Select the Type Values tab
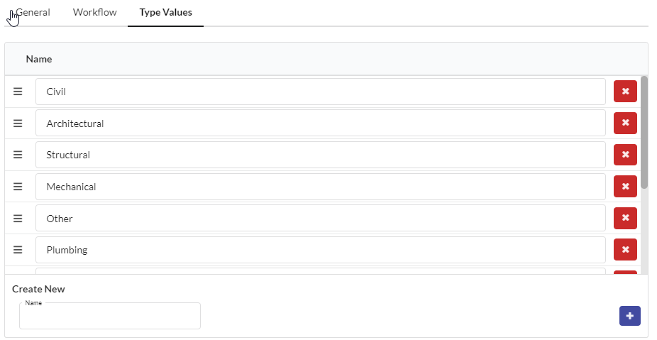This screenshot has width=657, height=340. (x=165, y=13)
